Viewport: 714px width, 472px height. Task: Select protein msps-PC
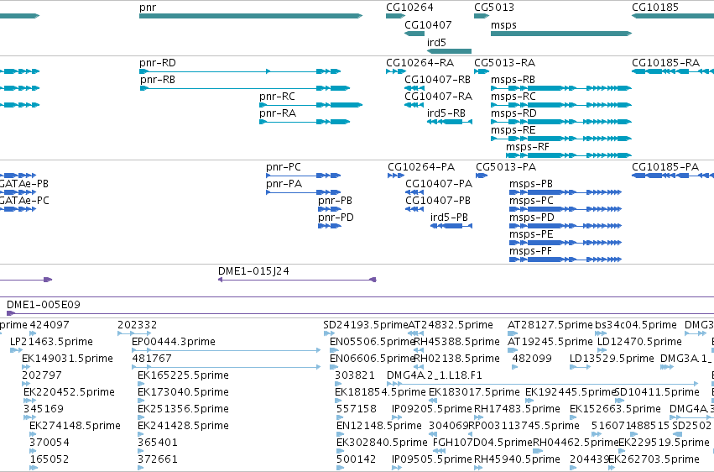point(565,210)
